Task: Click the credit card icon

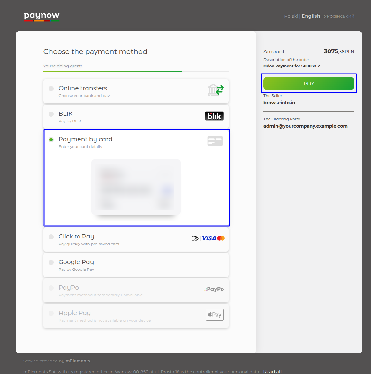Action: click(x=215, y=141)
